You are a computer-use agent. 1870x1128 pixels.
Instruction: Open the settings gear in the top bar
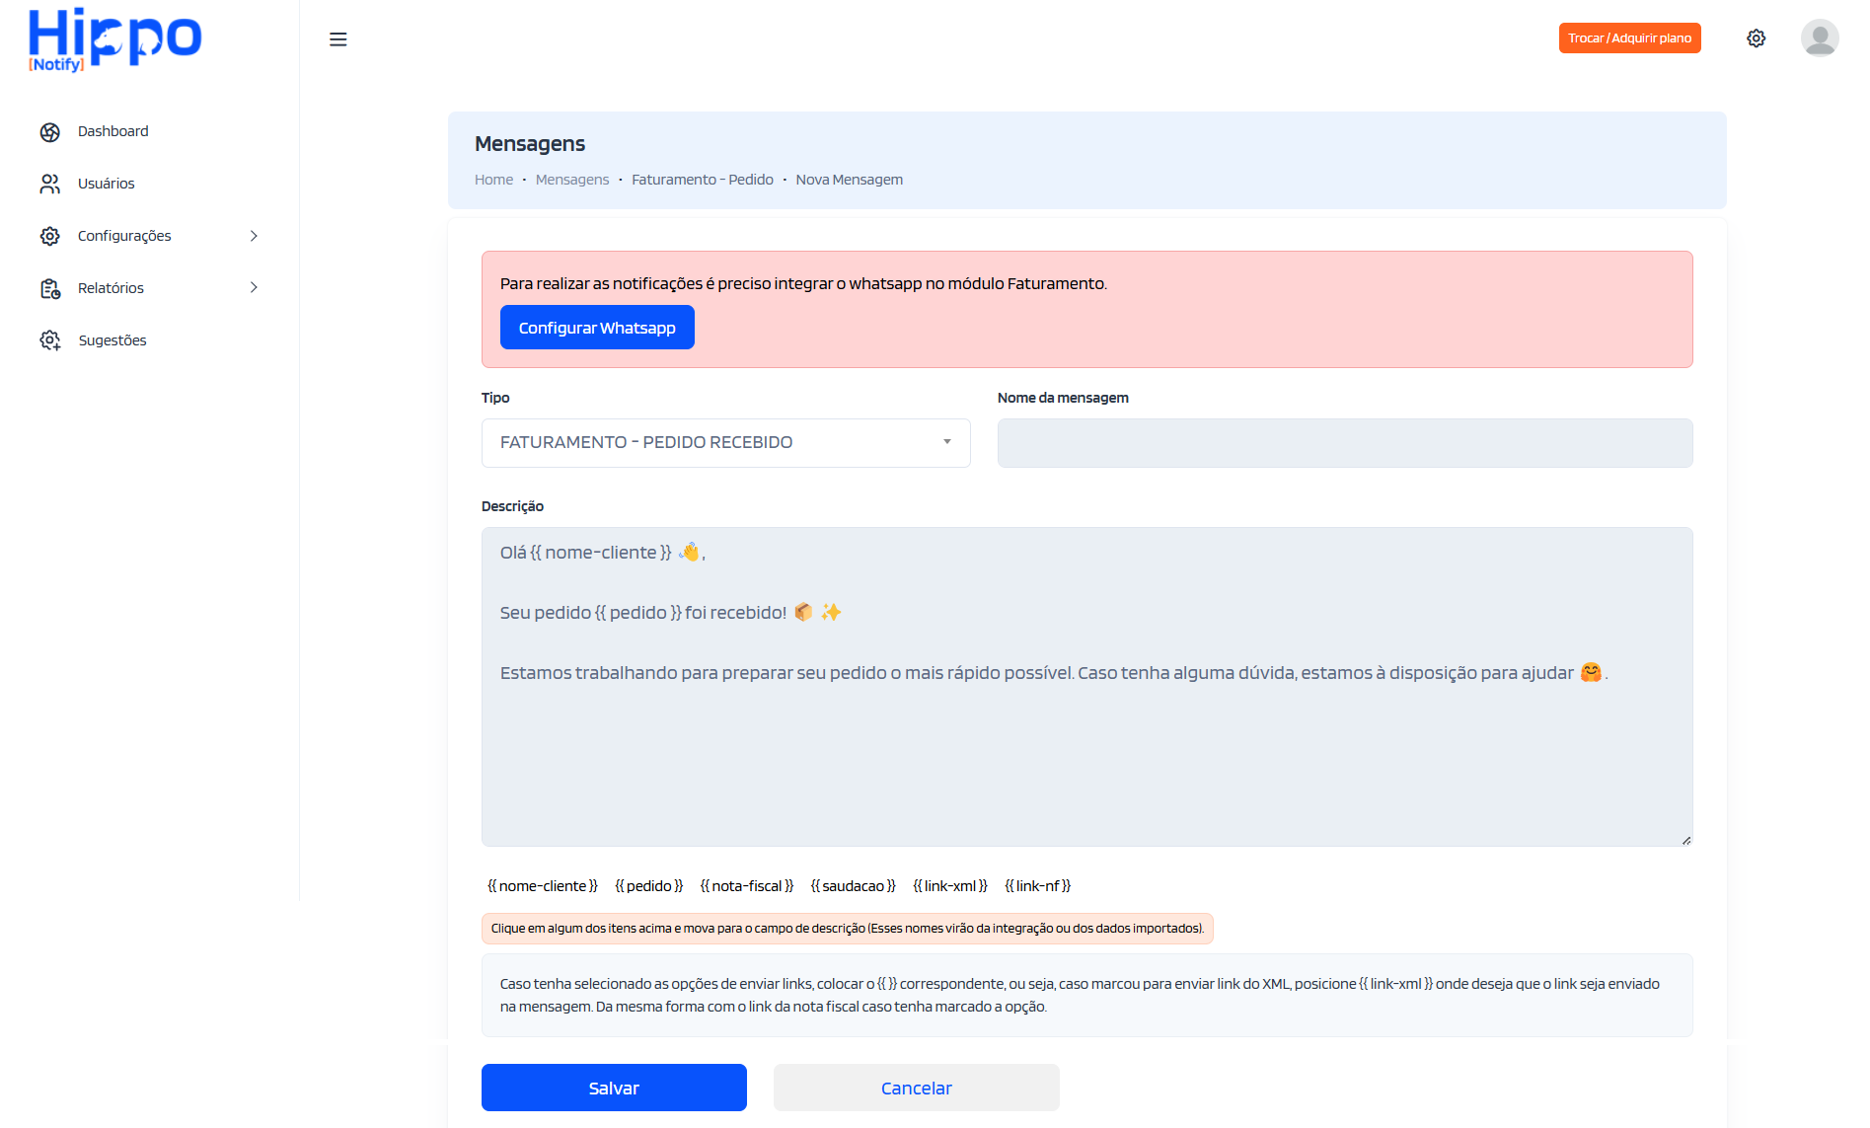tap(1757, 38)
